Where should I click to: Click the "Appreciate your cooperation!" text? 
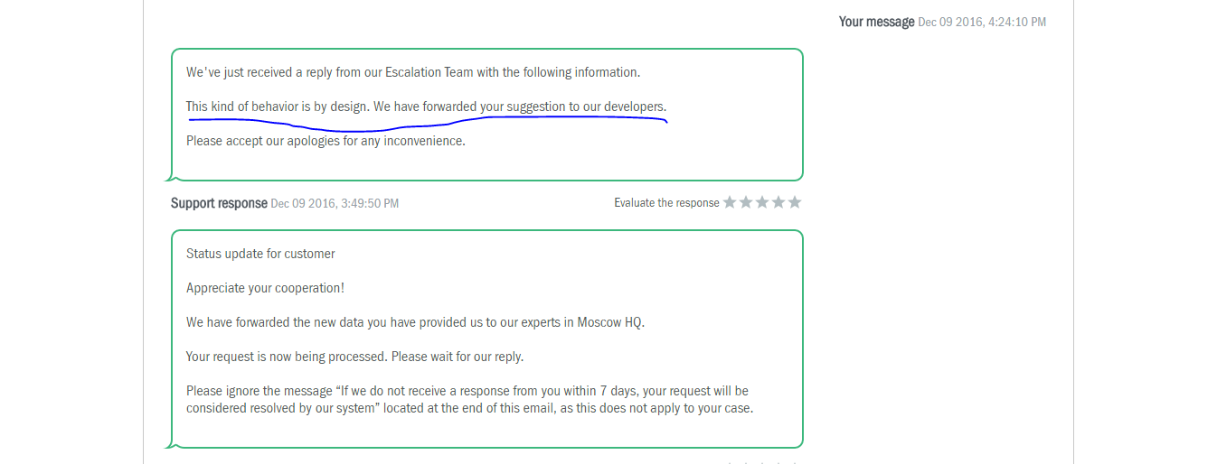click(265, 288)
